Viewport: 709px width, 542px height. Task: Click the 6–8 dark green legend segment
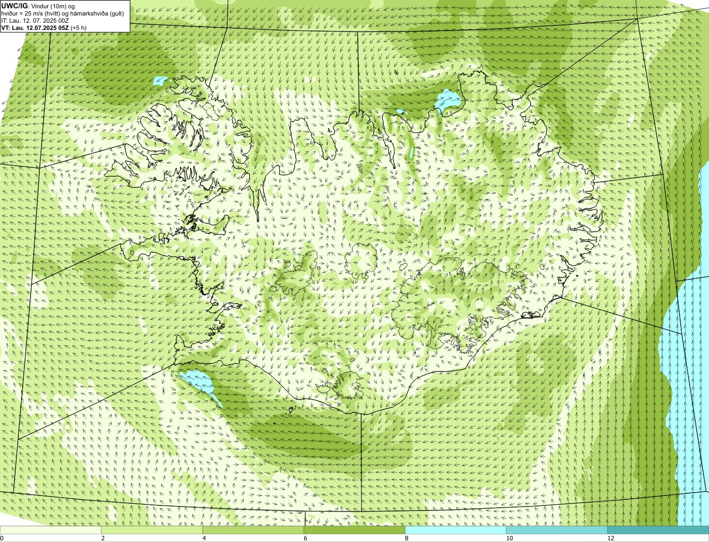click(354, 530)
